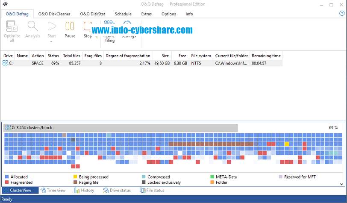Click the Current file/folder column header
Image resolution: width=347 pixels, height=203 pixels.
[232, 56]
